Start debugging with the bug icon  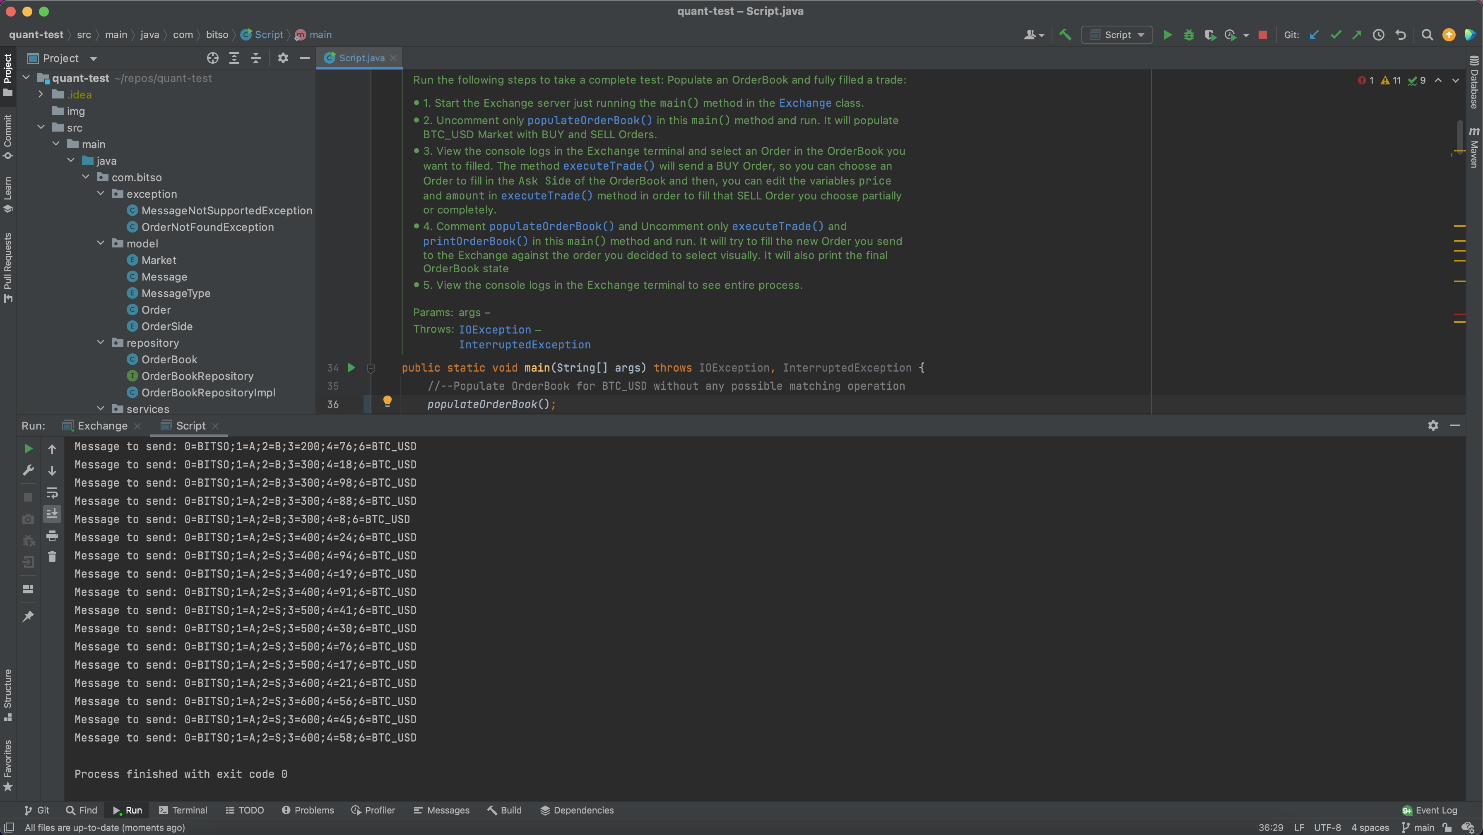coord(1188,35)
